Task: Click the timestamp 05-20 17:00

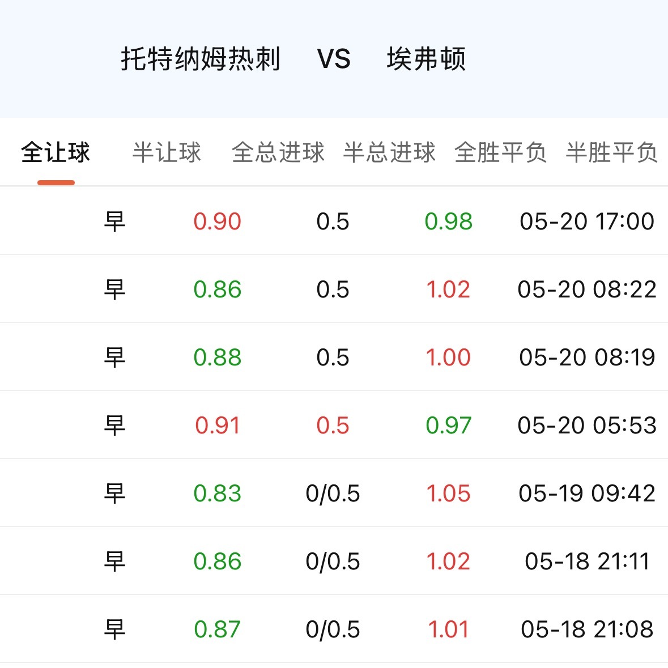Action: [x=587, y=222]
